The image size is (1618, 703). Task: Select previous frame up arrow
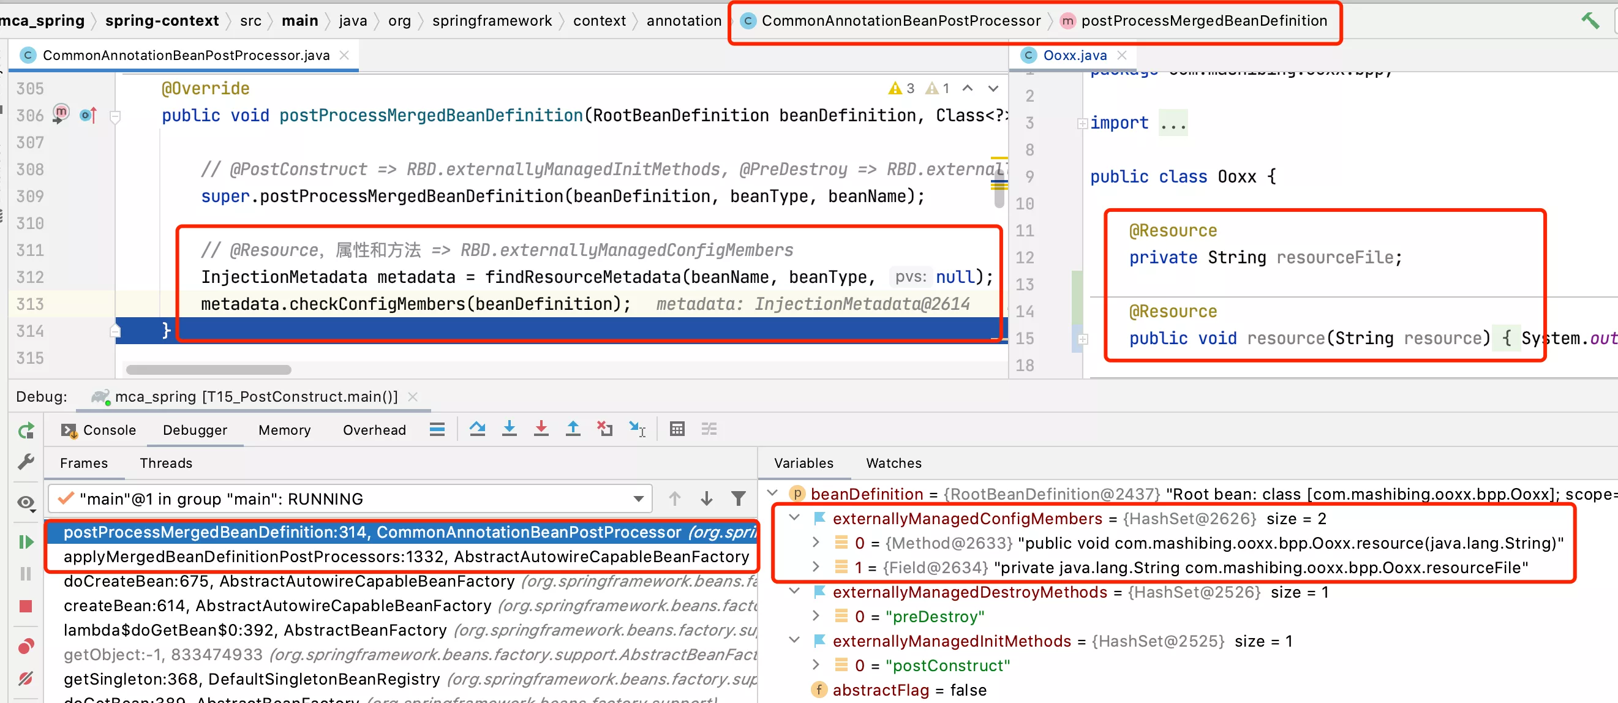675,498
